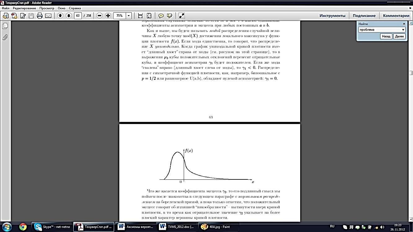Image resolution: width=413 pixels, height=232 pixels.
Task: Click the scrollbar up arrow
Action: [x=411, y=23]
